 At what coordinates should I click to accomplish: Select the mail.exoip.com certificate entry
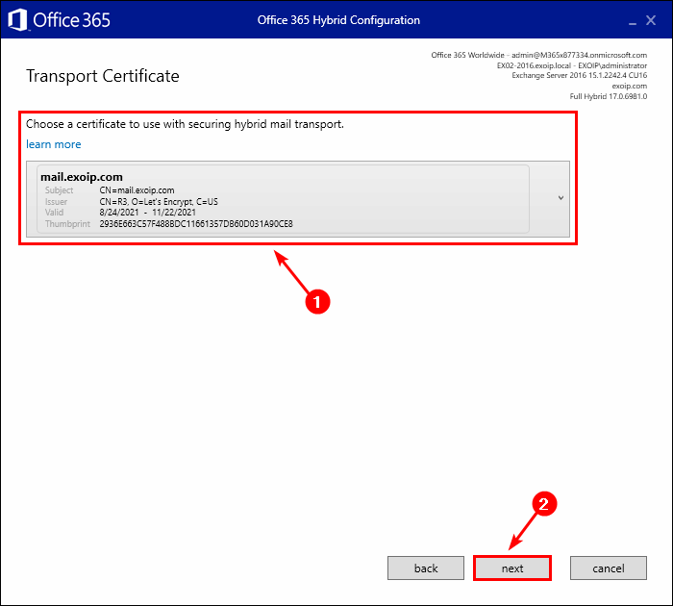[x=283, y=199]
